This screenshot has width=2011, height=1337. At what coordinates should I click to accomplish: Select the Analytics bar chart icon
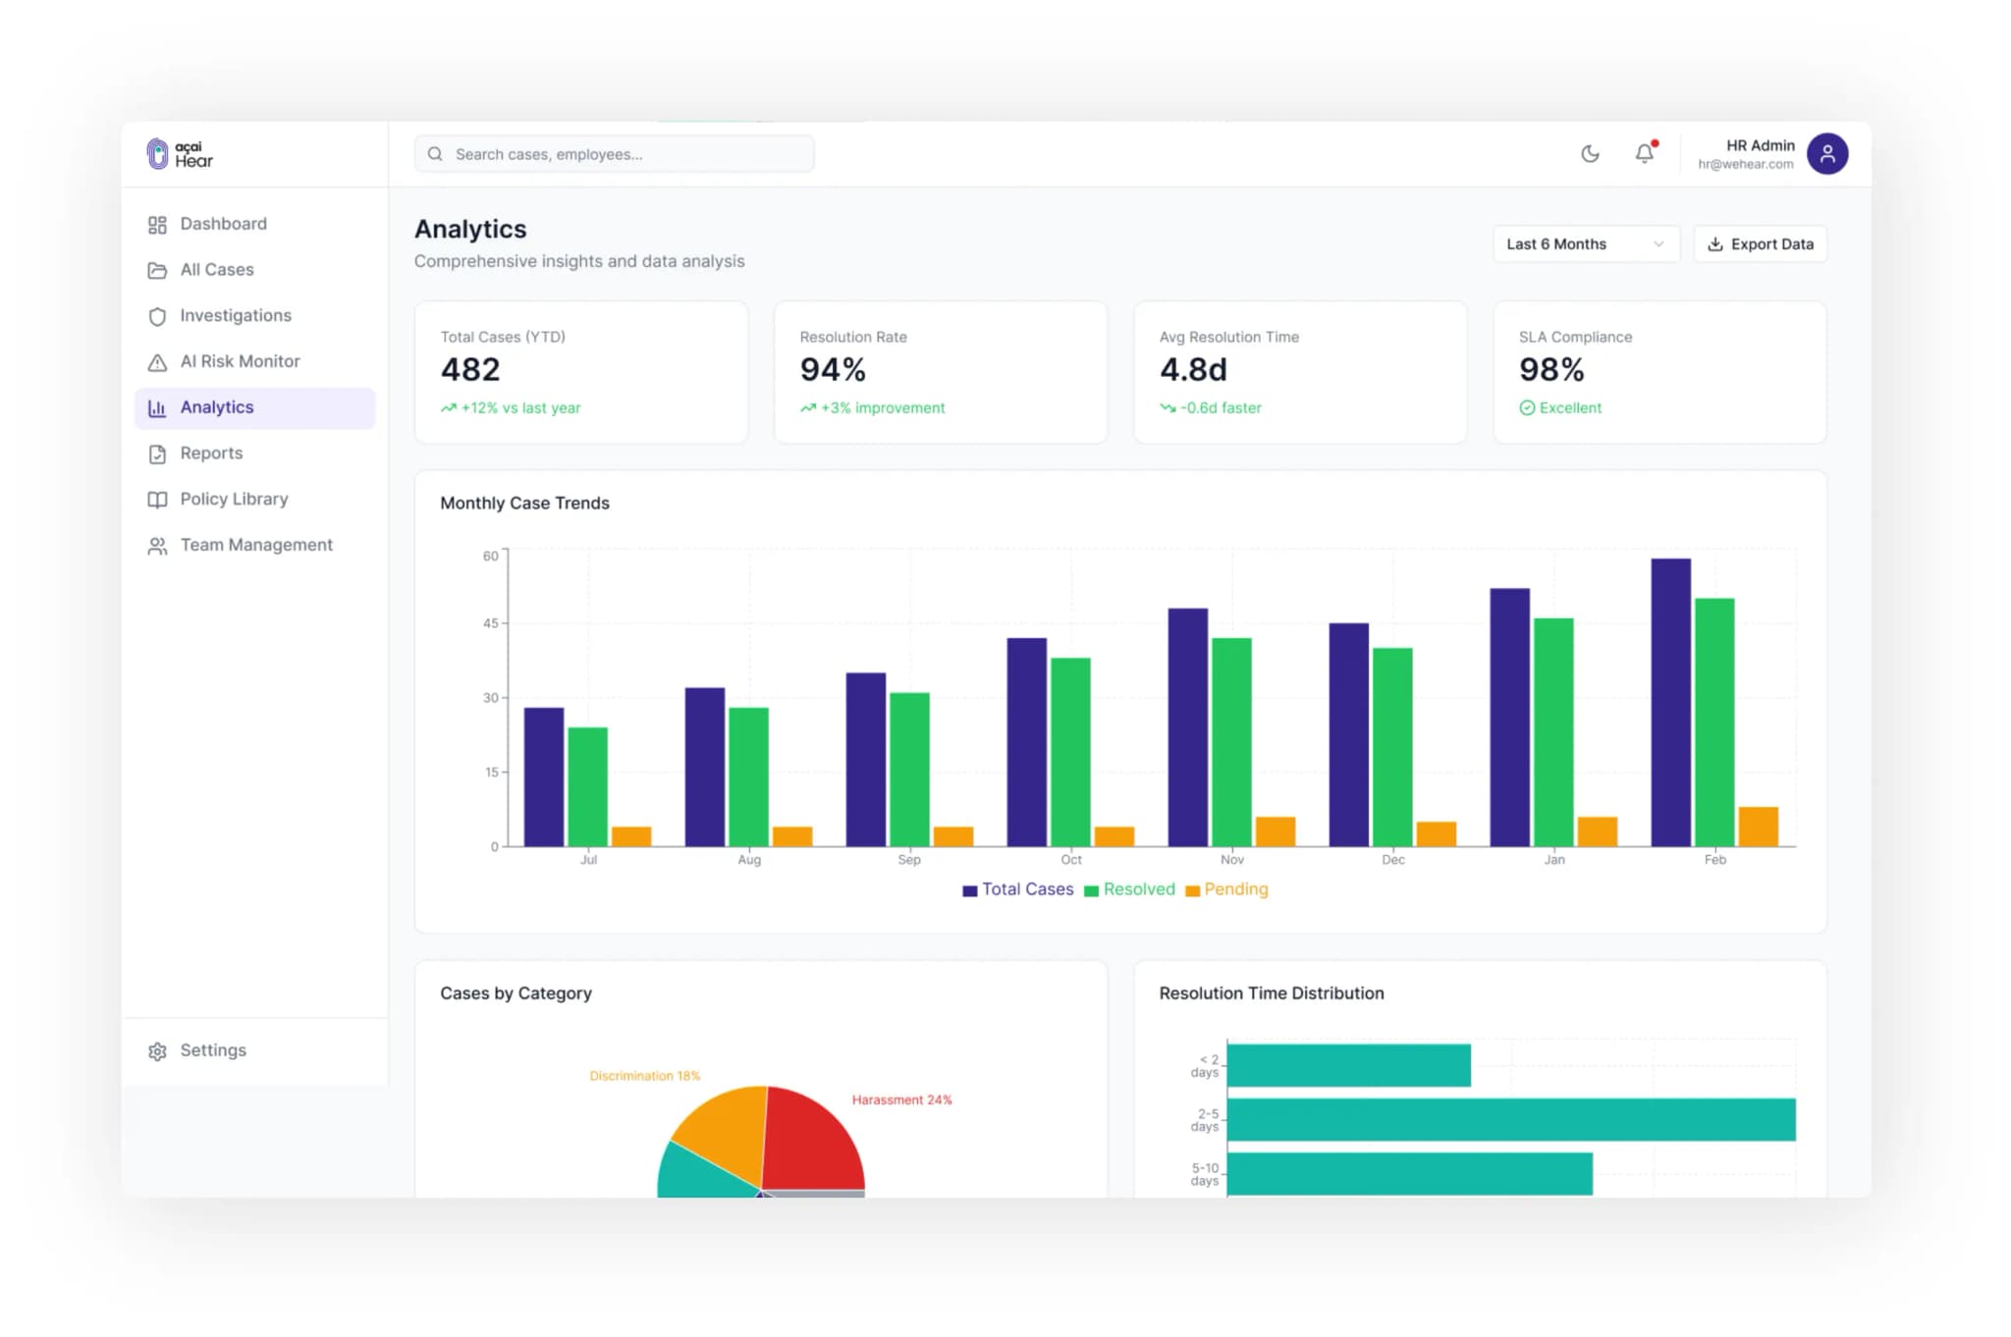(158, 407)
